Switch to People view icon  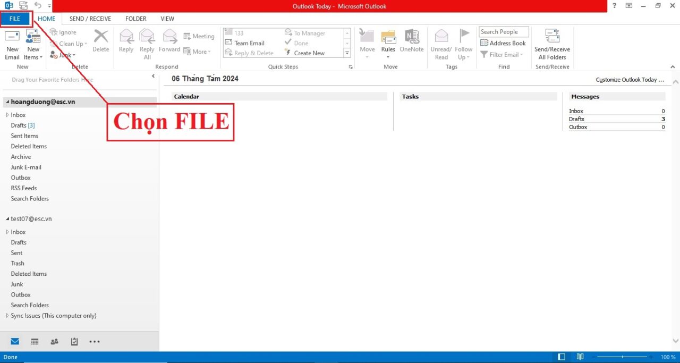click(54, 342)
